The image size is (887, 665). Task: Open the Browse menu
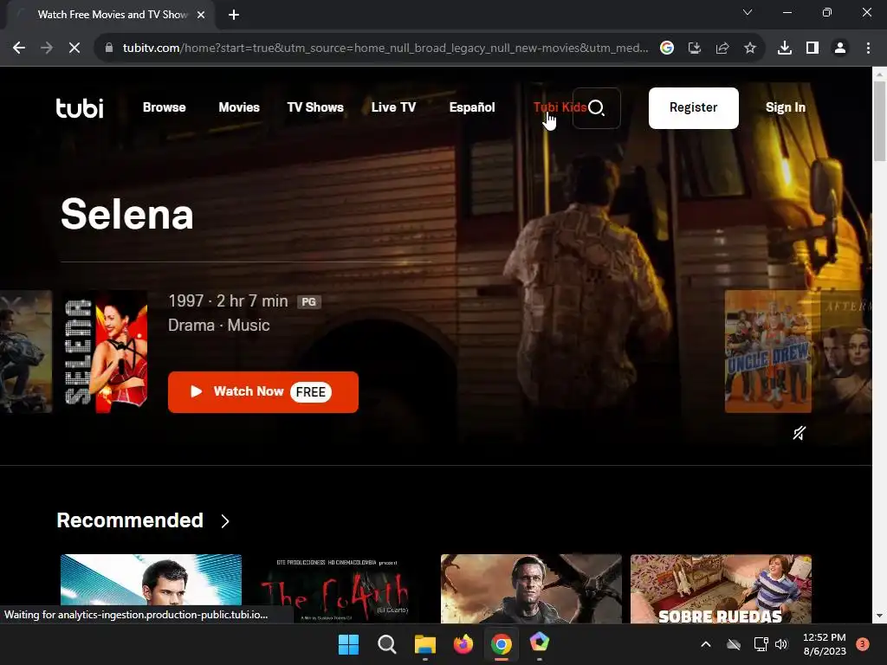point(164,107)
